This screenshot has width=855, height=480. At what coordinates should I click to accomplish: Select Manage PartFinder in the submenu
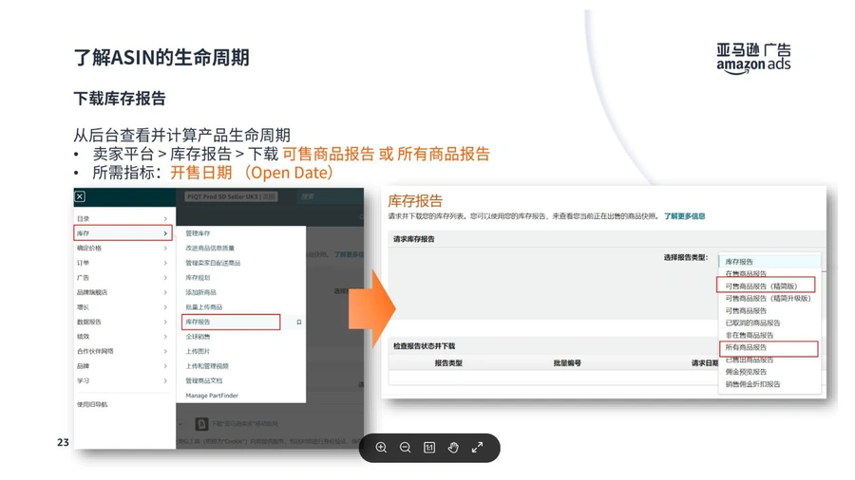coord(212,396)
